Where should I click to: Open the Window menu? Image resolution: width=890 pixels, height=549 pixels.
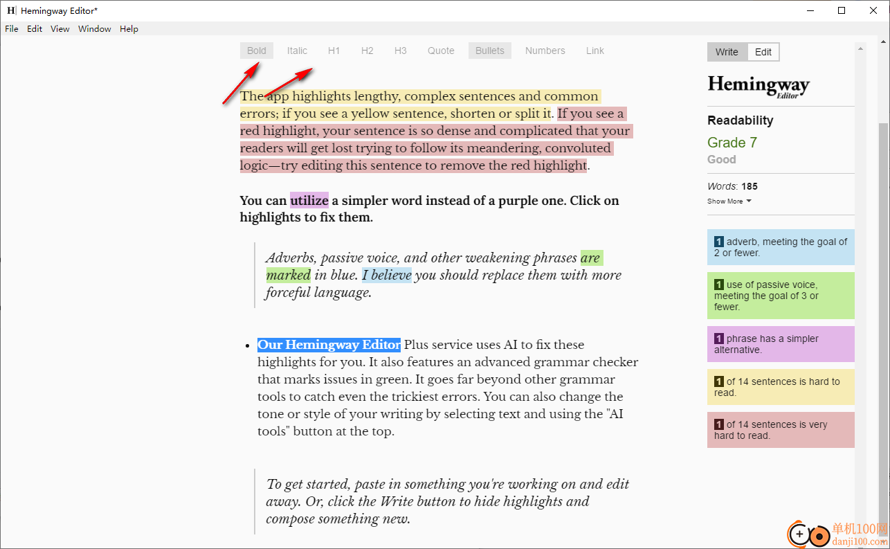click(95, 29)
